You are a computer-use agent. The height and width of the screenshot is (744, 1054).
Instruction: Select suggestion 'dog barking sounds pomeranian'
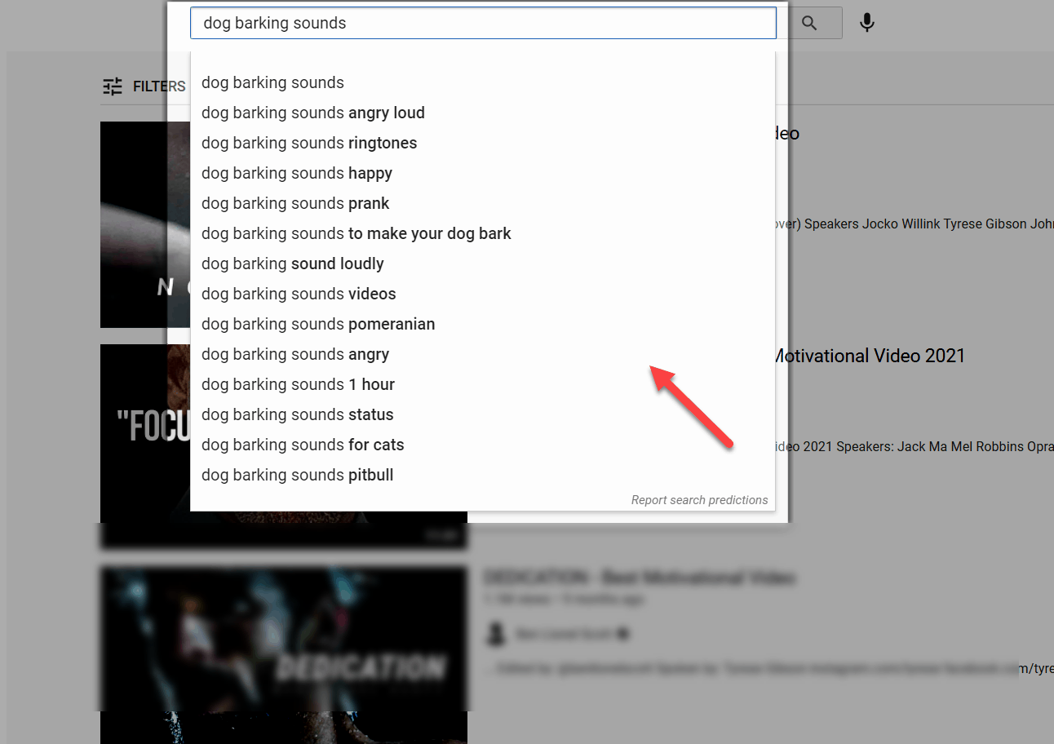[x=318, y=324]
